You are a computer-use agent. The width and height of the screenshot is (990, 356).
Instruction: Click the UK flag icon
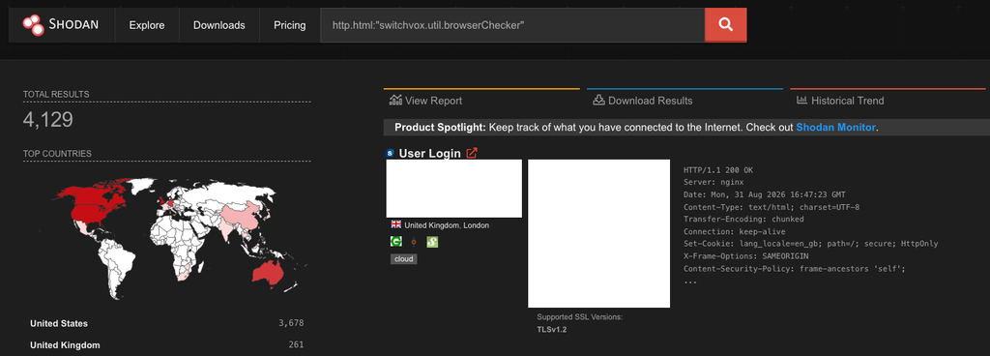point(395,224)
